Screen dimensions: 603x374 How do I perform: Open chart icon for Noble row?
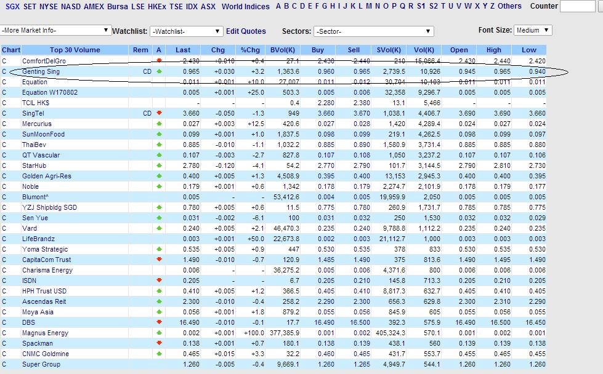tap(4, 186)
